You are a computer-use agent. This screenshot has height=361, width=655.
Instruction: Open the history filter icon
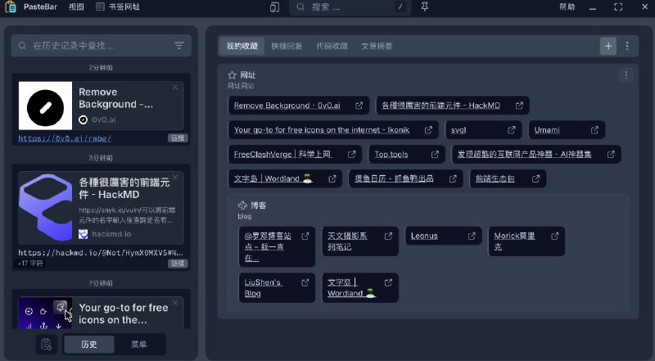(179, 46)
